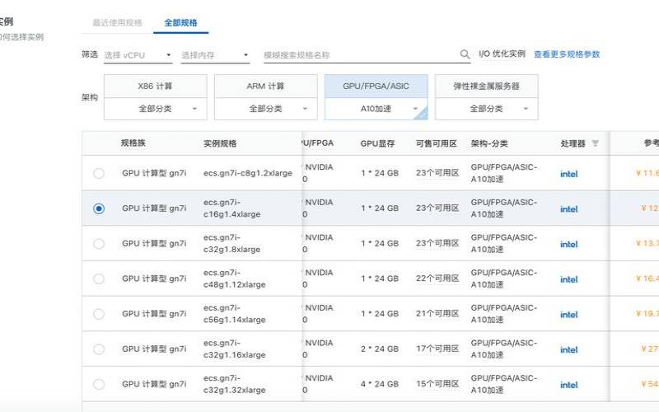Open 查看更多规格参数 link
This screenshot has width=659, height=412.
point(567,54)
